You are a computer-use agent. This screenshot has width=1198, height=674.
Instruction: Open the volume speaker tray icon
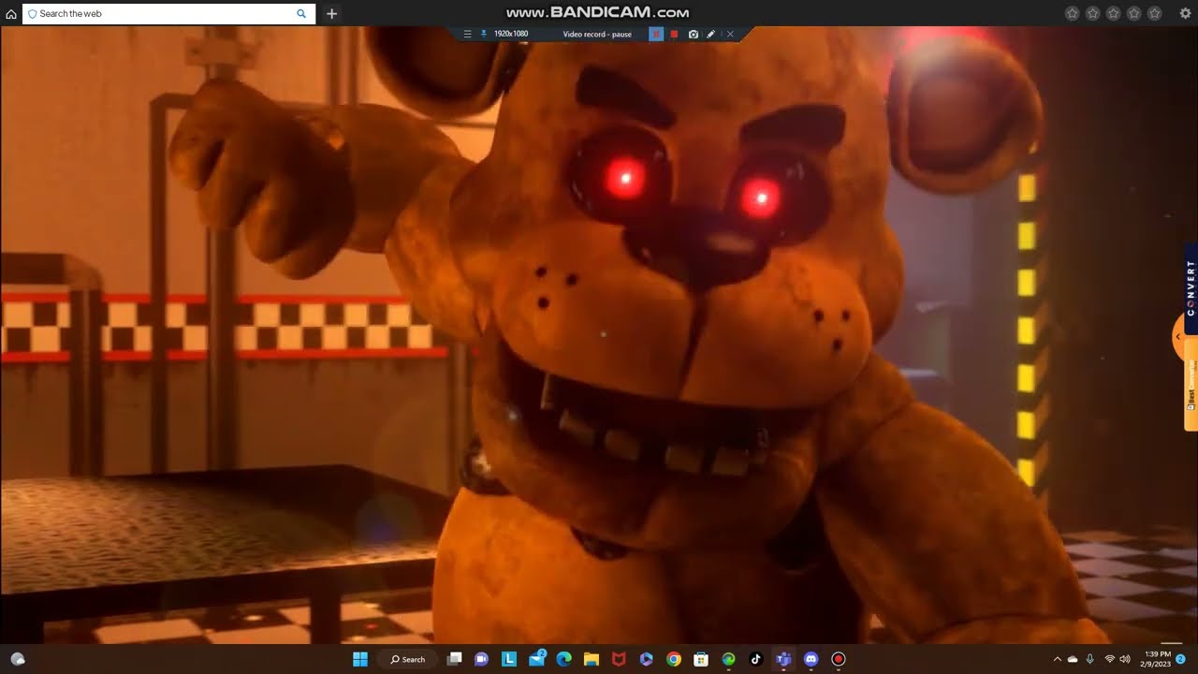[x=1124, y=659]
